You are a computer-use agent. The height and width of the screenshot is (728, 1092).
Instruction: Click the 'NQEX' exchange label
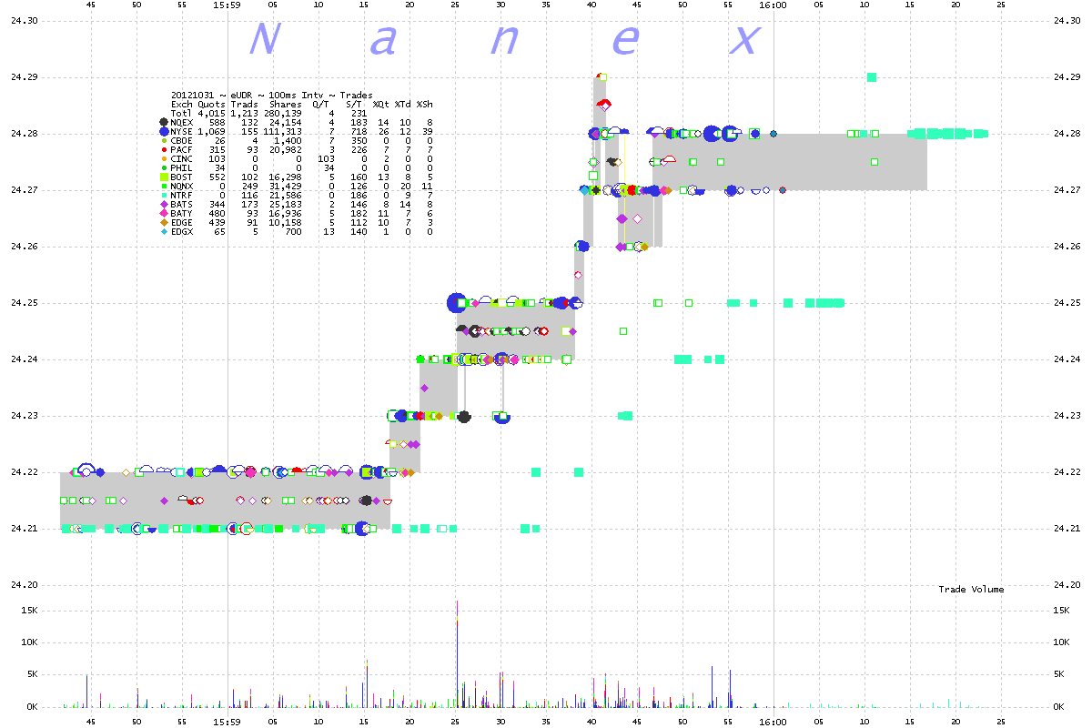(x=182, y=122)
